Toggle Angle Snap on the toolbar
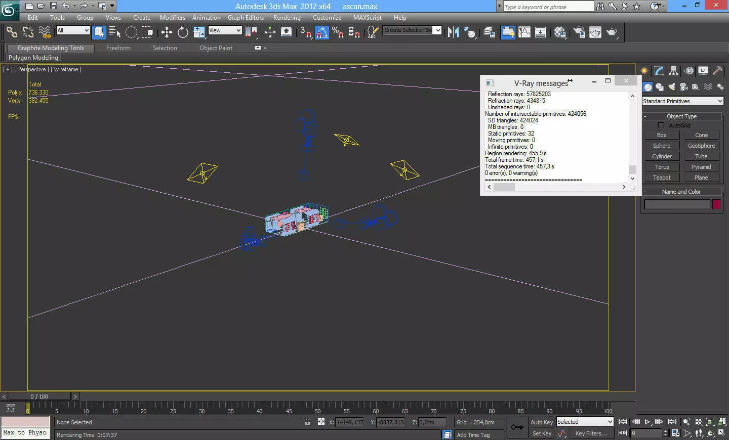The image size is (729, 440). pyautogui.click(x=322, y=32)
